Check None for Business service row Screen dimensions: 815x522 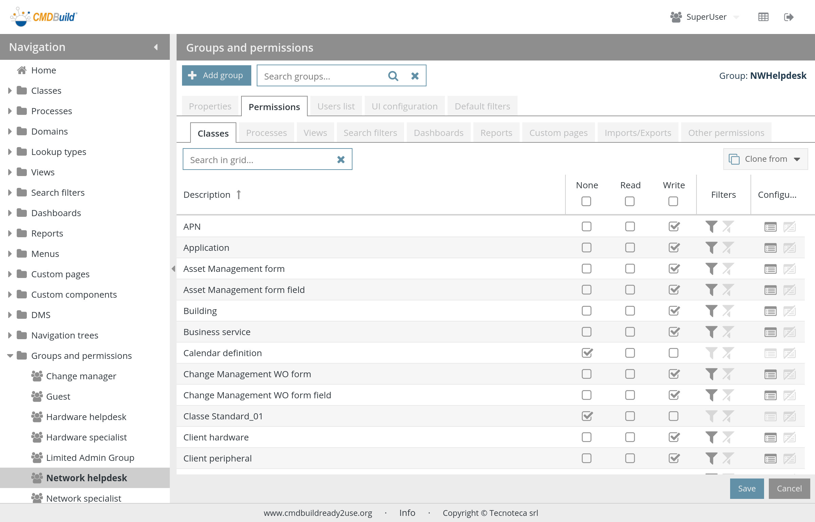point(586,332)
